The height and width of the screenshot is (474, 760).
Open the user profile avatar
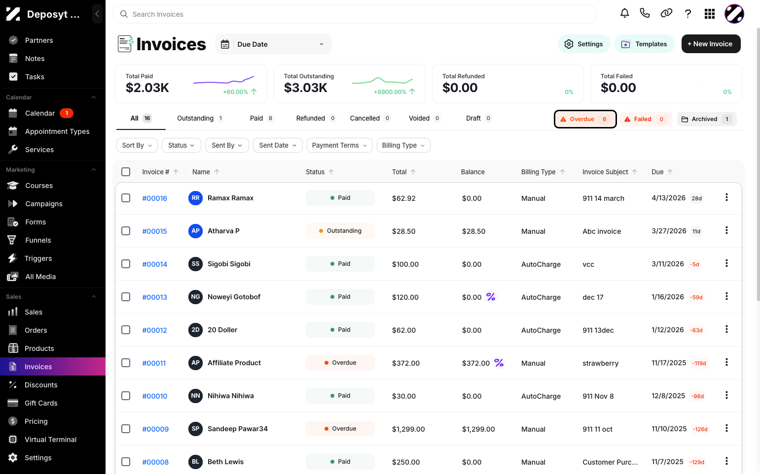734,14
